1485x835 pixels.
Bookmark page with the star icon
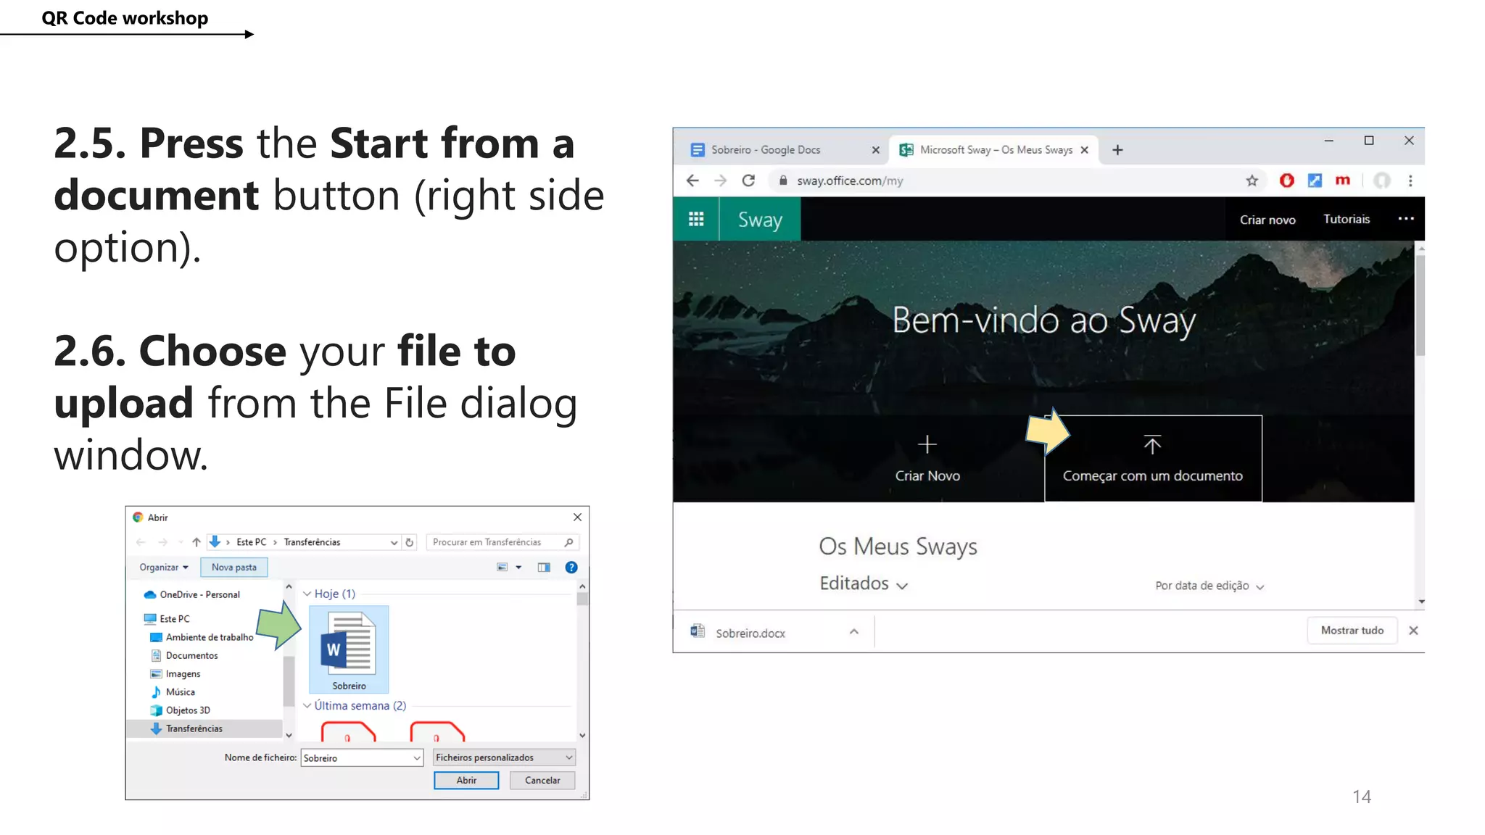pos(1252,180)
